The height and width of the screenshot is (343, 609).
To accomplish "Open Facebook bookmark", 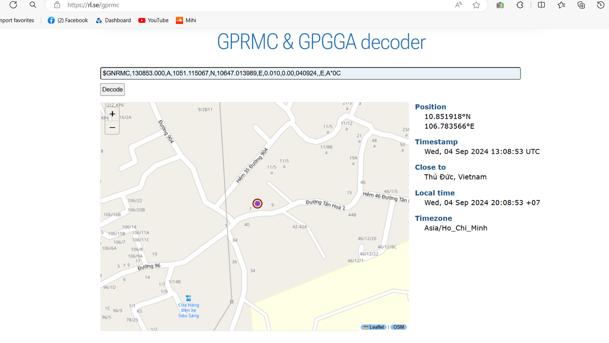I will point(68,20).
